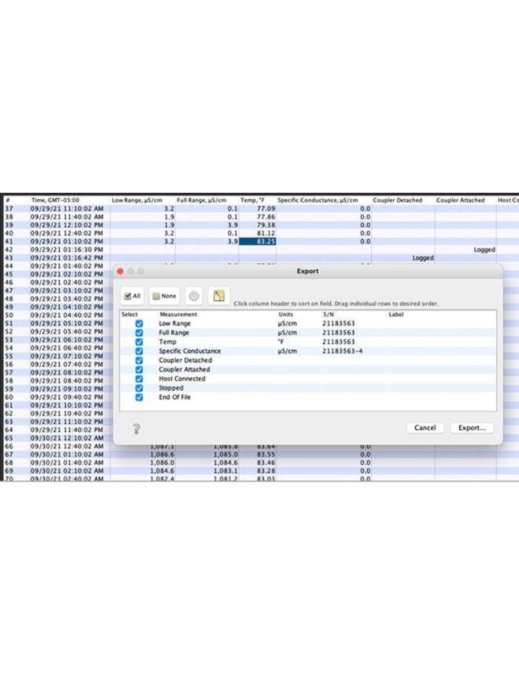Select the highlighted 83.25 temperature cell
The image size is (519, 675).
pos(258,241)
